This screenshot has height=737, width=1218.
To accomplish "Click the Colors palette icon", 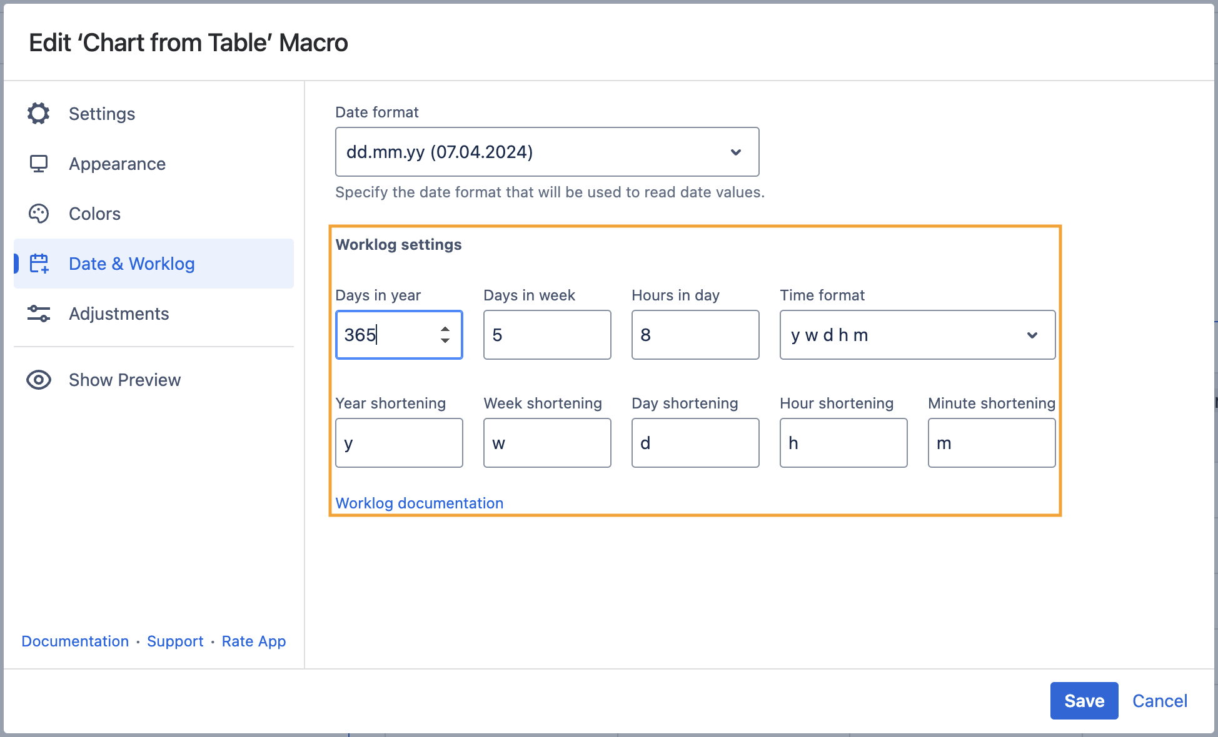I will pyautogui.click(x=38, y=214).
